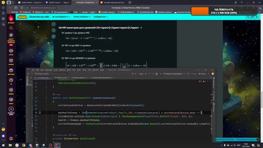
Task: Open the СООБЩЕСТВО dropdown menu
Action: 100,17
